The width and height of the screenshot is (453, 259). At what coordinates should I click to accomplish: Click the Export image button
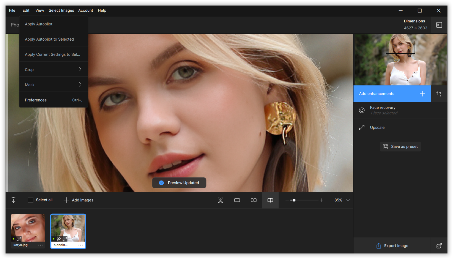[x=392, y=246]
